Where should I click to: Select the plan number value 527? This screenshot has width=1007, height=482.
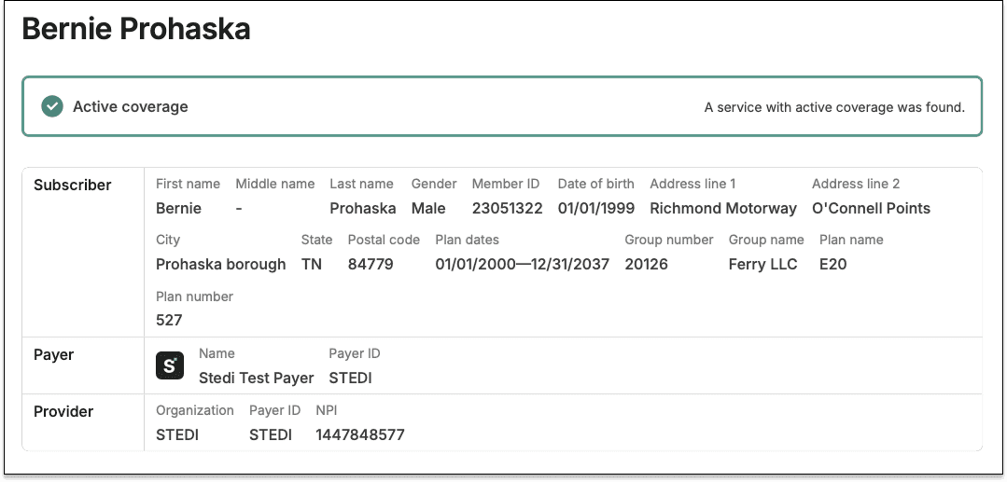[169, 320]
